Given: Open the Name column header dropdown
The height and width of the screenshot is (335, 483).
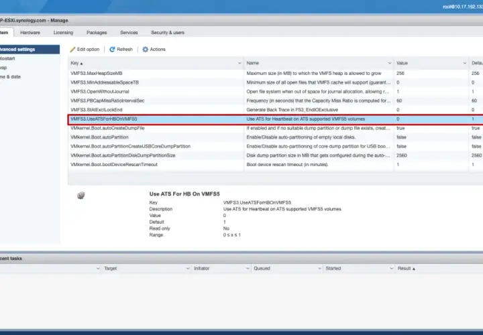Looking at the screenshot, I should [x=390, y=63].
